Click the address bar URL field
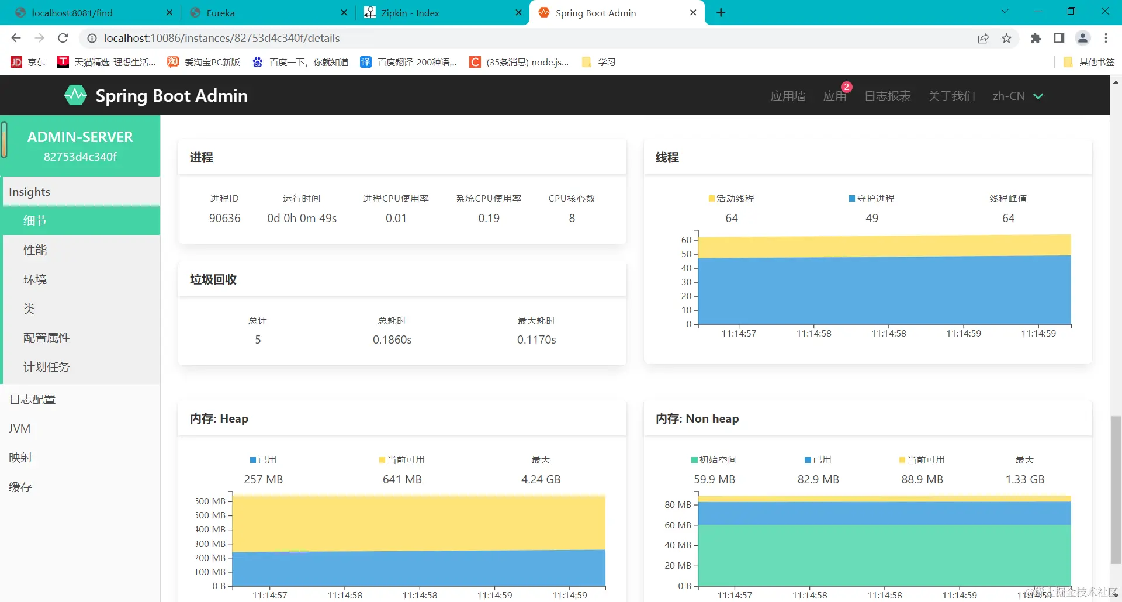 click(526, 38)
